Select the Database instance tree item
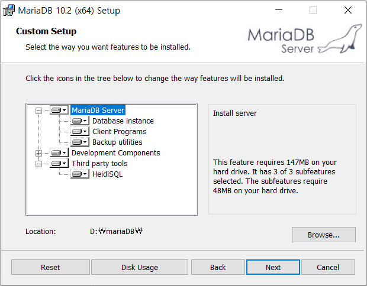The image size is (367, 286). [x=123, y=121]
